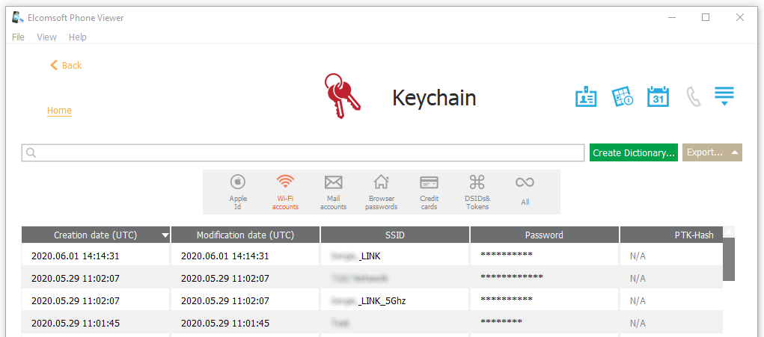Show Credit cards category
The height and width of the screenshot is (337, 764).
coord(429,191)
